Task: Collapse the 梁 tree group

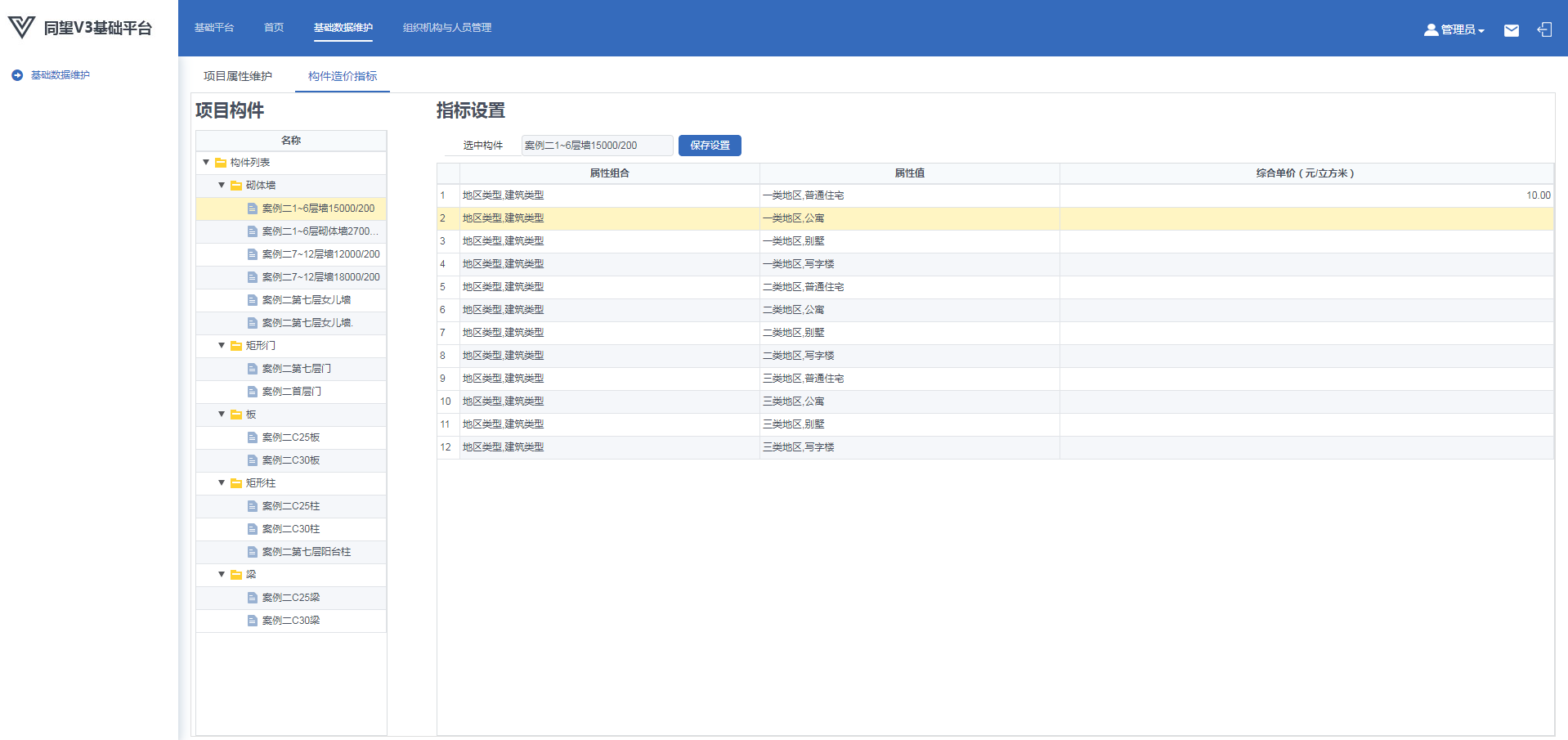Action: coord(222,575)
